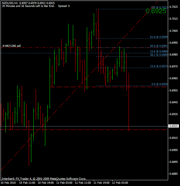Click the 0.6915 price scale label
The height and width of the screenshot is (186, 180).
pyautogui.click(x=174, y=138)
